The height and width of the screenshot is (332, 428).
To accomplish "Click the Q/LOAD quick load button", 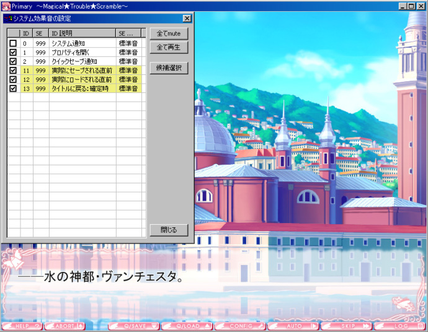I will click(187, 326).
